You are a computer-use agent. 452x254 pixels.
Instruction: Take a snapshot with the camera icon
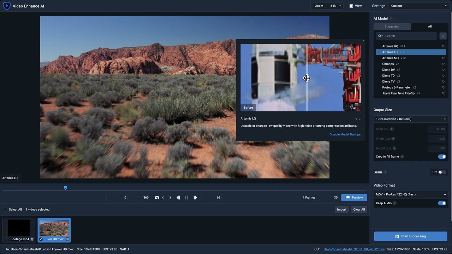click(157, 198)
